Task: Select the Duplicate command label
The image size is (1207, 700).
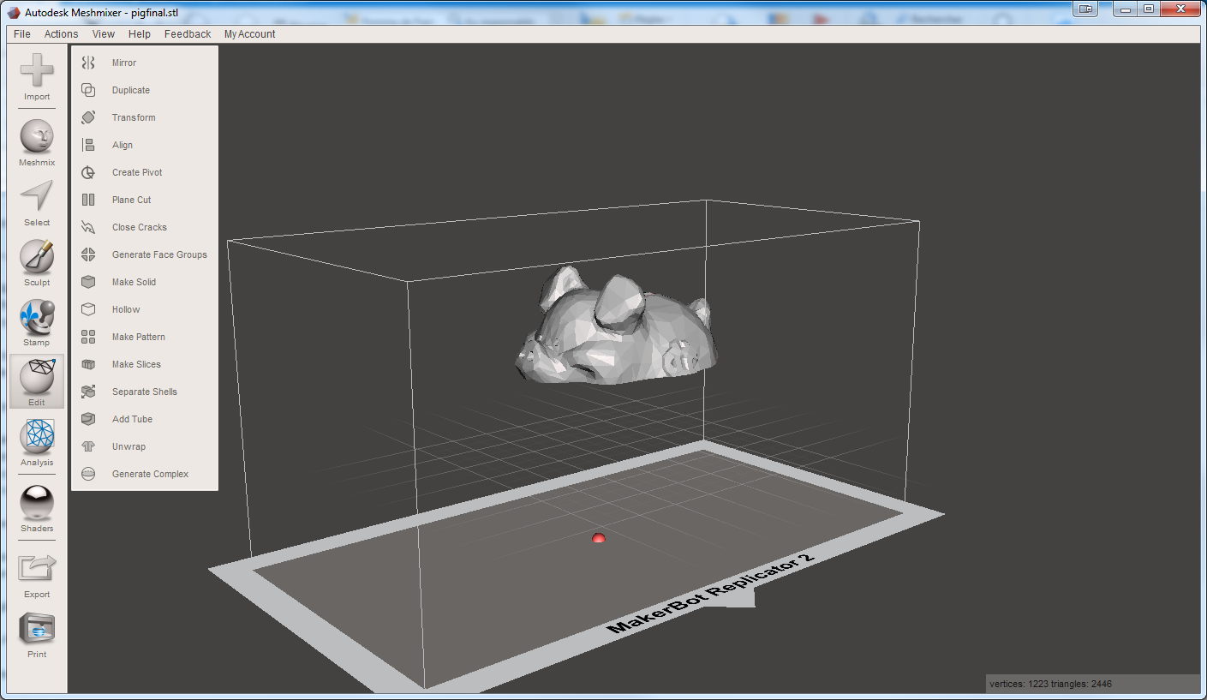Action: (131, 90)
